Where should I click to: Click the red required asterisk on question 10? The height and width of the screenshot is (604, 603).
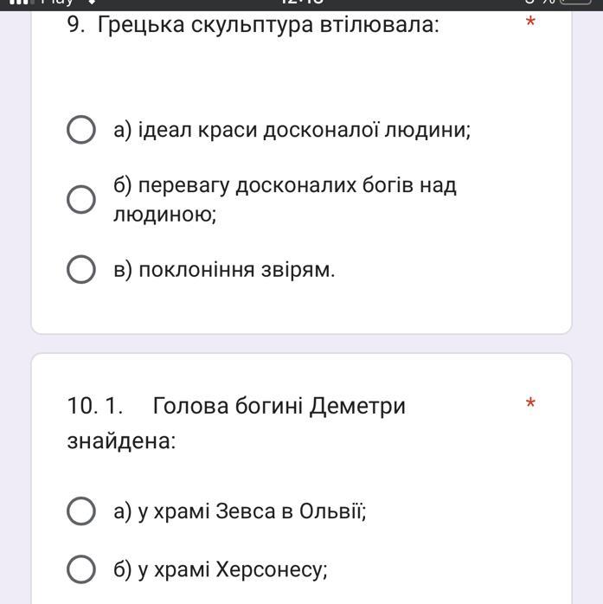[530, 403]
